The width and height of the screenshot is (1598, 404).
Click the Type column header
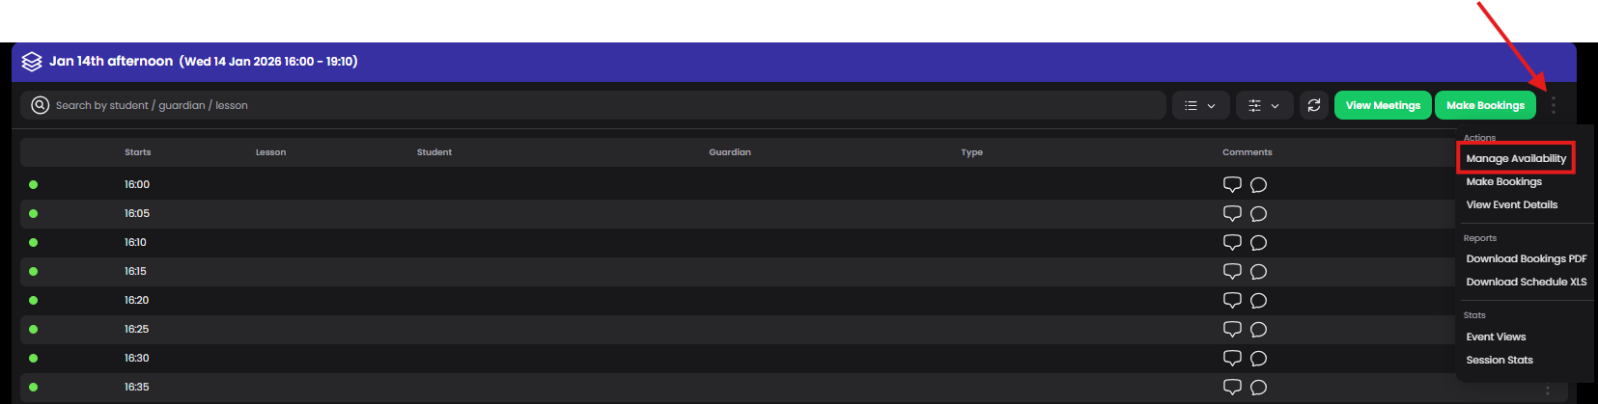[971, 152]
